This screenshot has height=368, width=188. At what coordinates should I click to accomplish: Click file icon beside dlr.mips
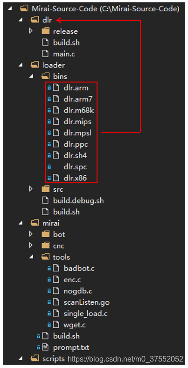coord(56,122)
